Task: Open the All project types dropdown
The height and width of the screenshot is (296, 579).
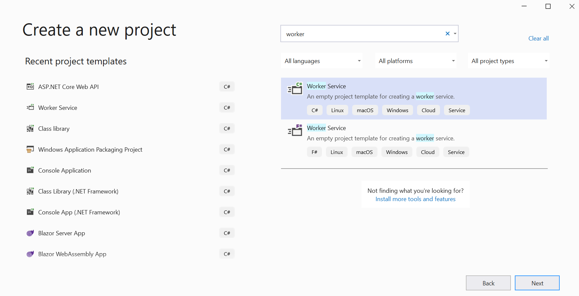Action: point(508,61)
